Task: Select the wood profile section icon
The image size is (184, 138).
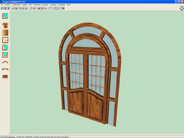Action: click(x=5, y=25)
